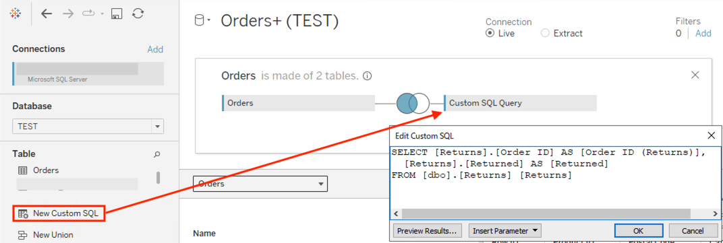The width and height of the screenshot is (723, 243).
Task: Expand the Orders table selector dropdown
Action: (260, 184)
